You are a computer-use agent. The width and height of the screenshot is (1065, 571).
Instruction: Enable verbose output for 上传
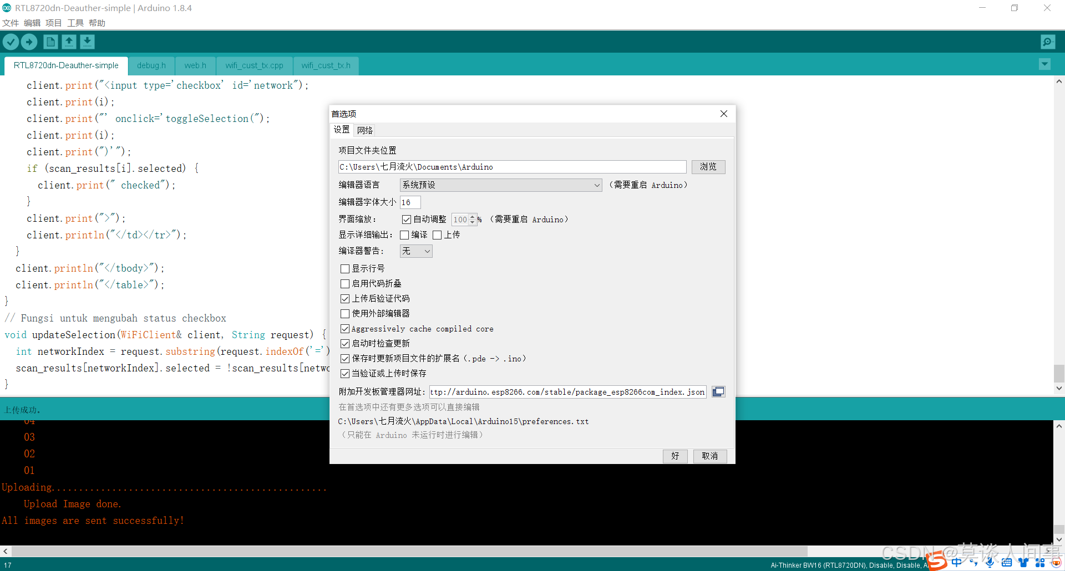[x=437, y=235]
